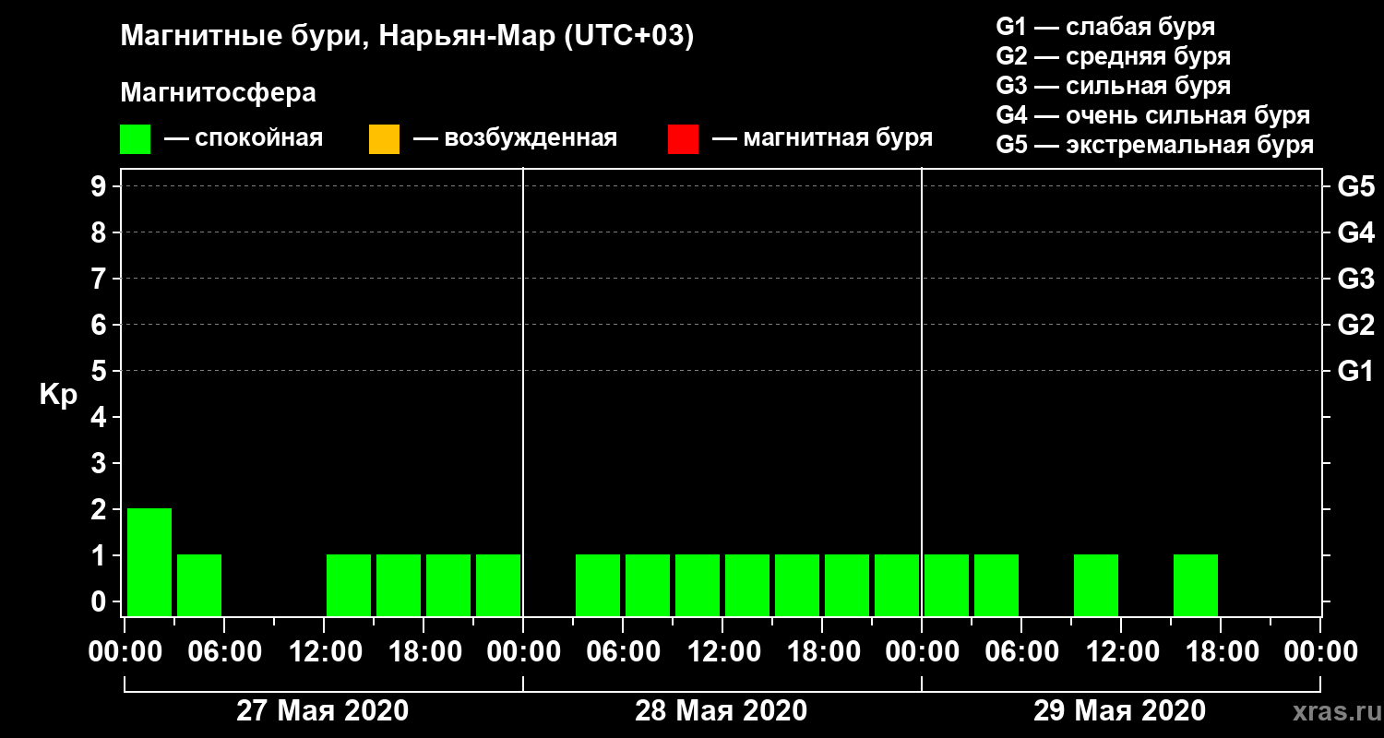Click the '28 Мая 2020' date label
Viewport: 1384px width, 738px height.
click(x=722, y=711)
